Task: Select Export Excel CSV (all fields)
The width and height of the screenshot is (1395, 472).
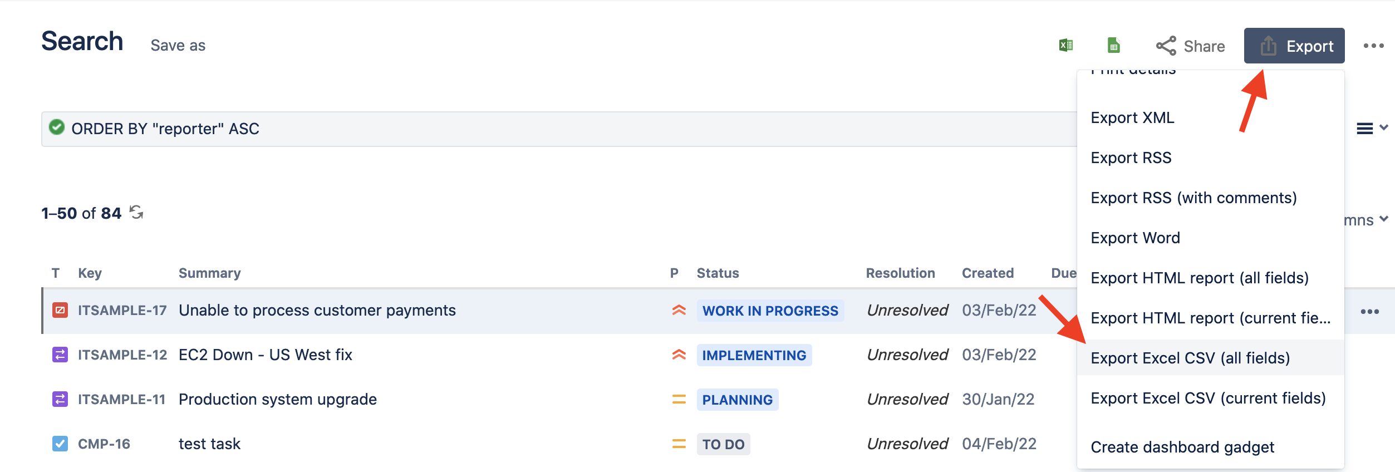Action: click(x=1189, y=358)
